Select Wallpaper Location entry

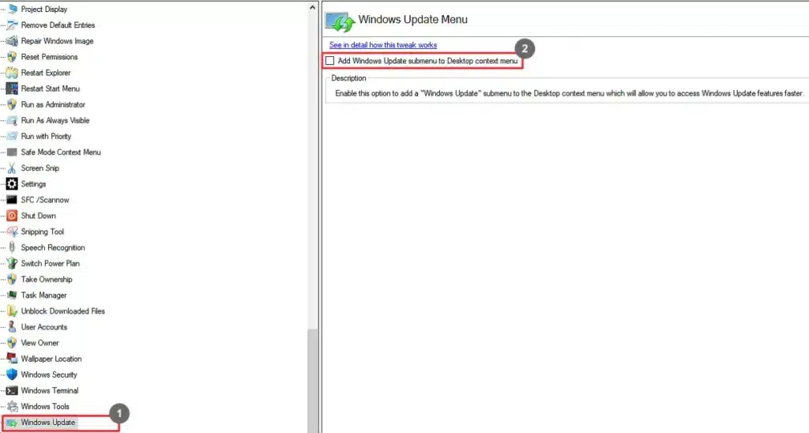click(51, 359)
